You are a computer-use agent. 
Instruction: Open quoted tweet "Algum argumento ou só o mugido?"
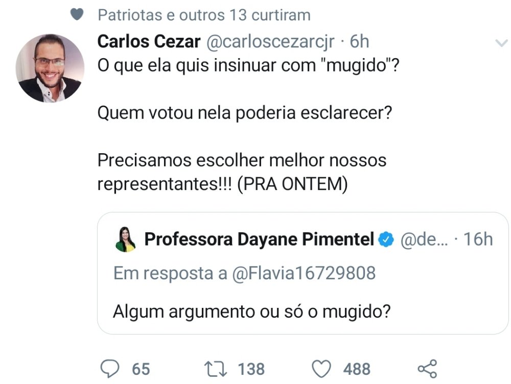tap(248, 311)
